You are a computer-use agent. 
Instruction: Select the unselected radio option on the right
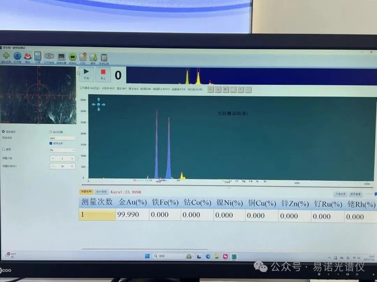[x=51, y=132]
